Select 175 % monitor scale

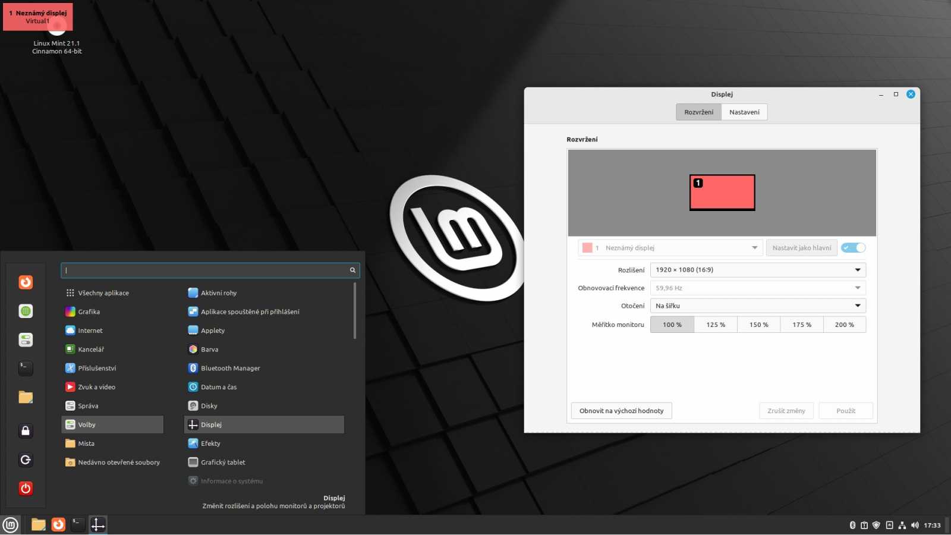click(802, 325)
